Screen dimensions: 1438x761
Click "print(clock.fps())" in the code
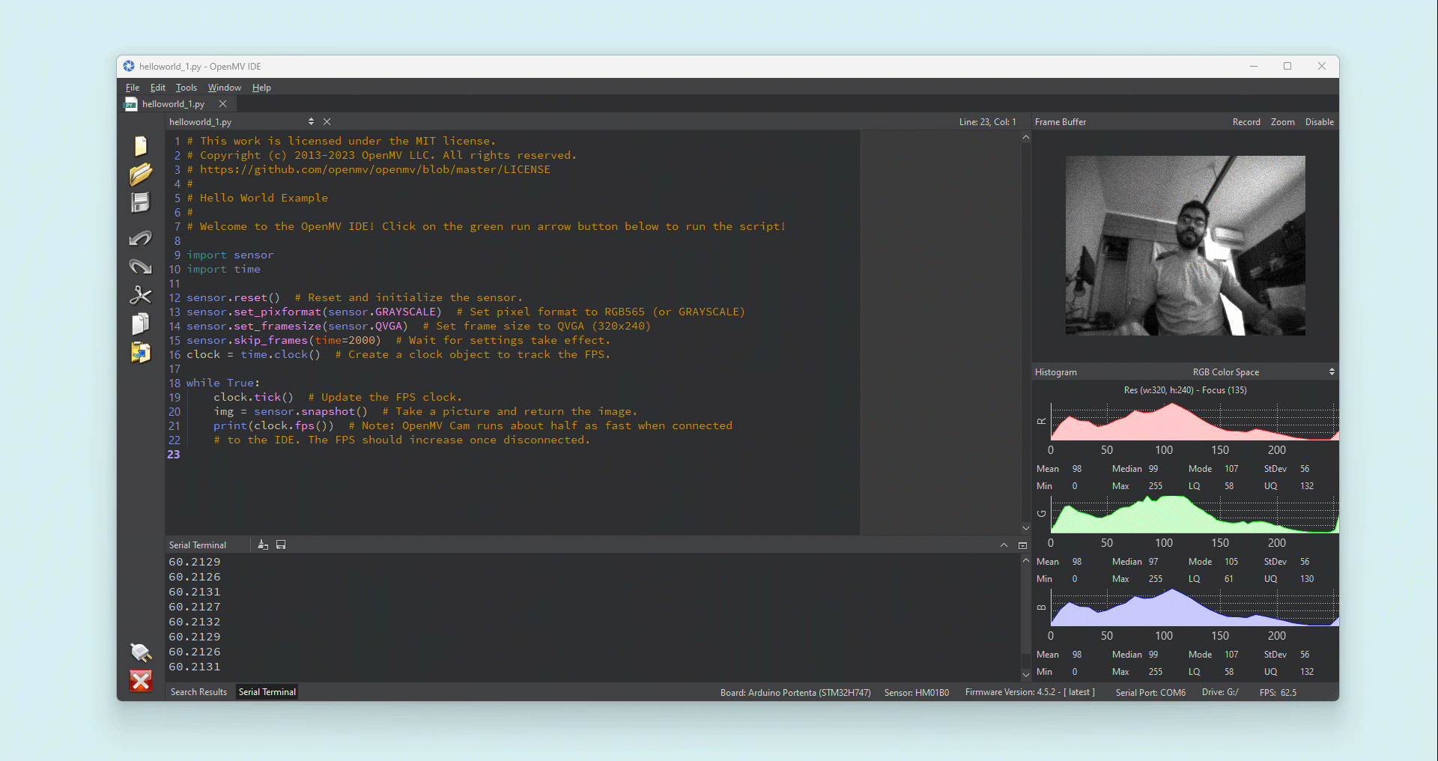273,426
